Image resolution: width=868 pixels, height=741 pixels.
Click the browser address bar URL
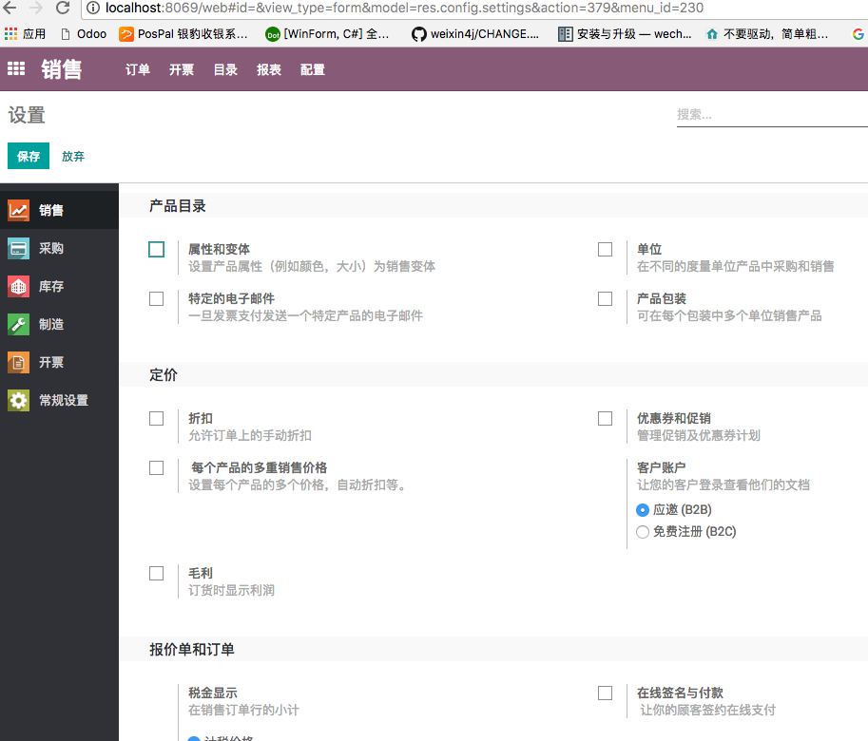pos(404,8)
